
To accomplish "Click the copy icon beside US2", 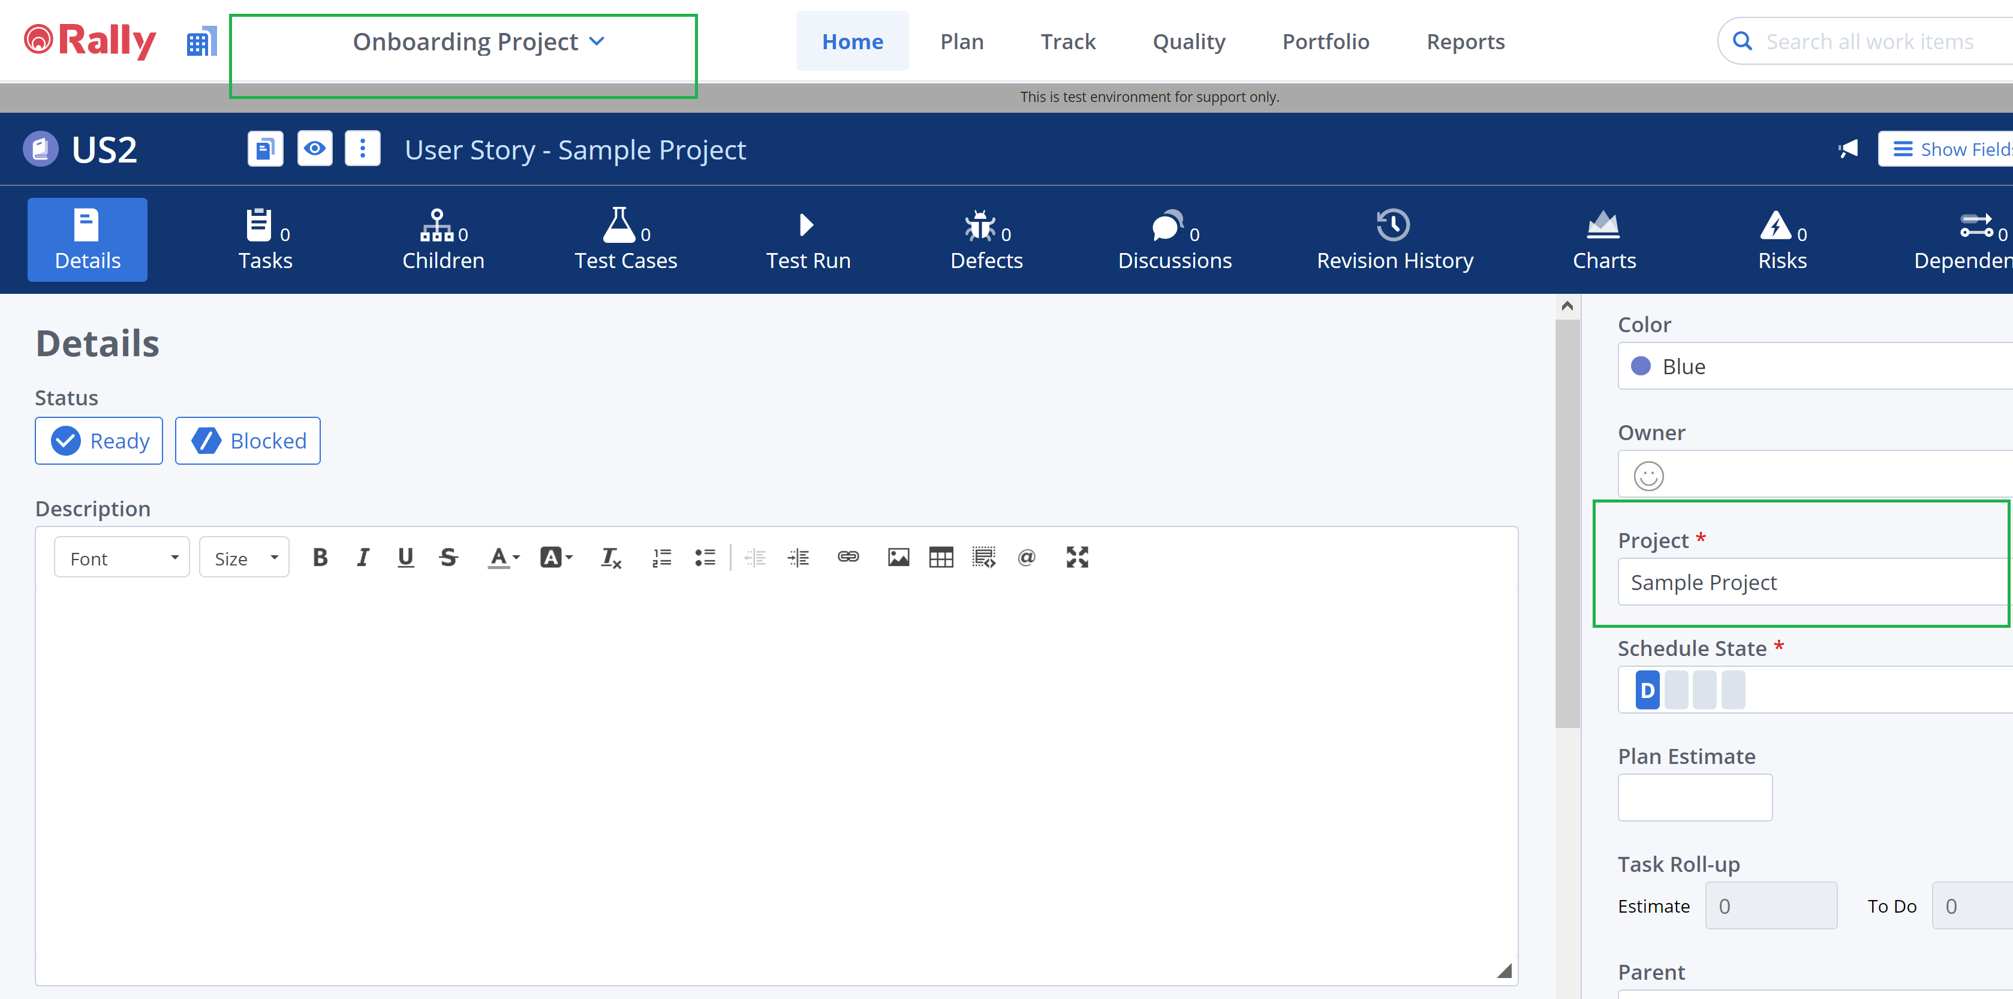I will pos(265,149).
